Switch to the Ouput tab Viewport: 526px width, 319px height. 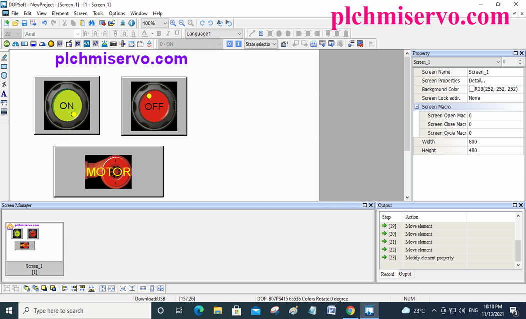coord(405,274)
